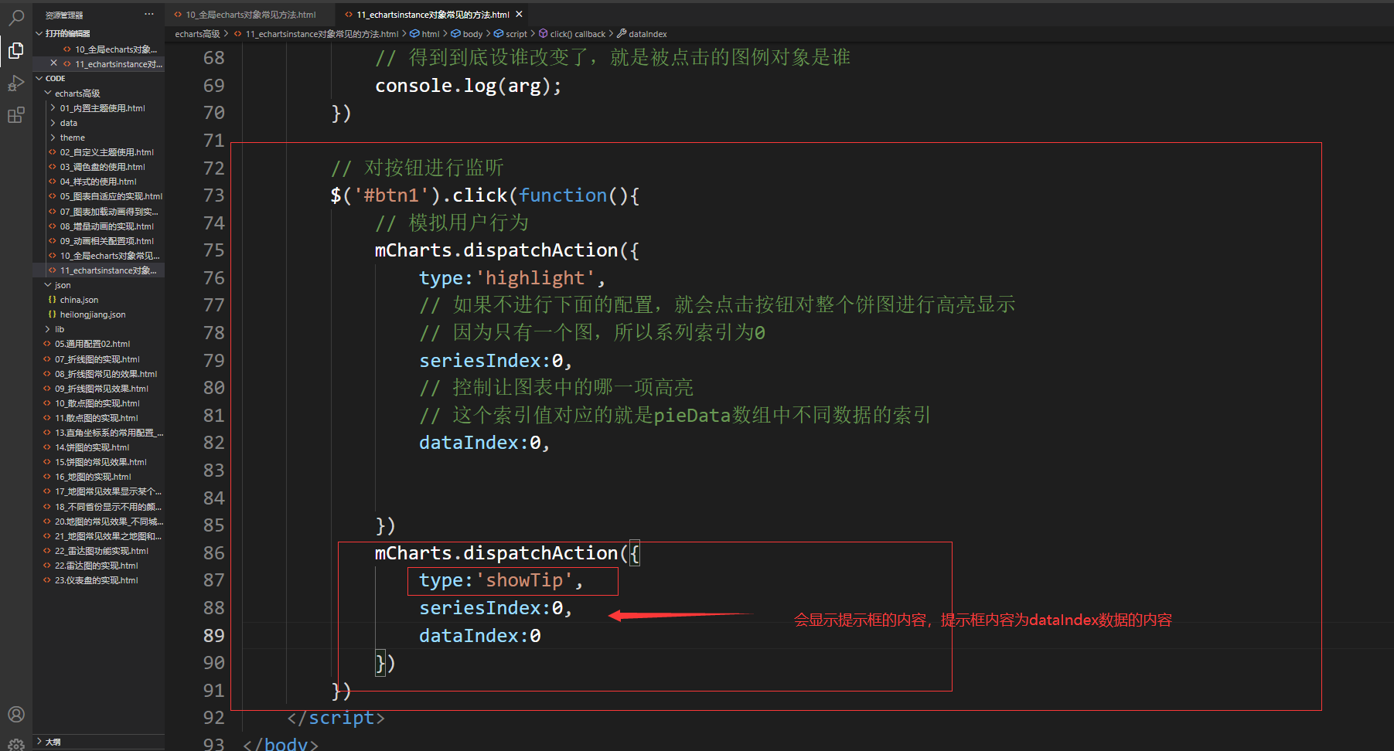Select the Explorer files icon
The height and width of the screenshot is (751, 1394).
pos(16,50)
